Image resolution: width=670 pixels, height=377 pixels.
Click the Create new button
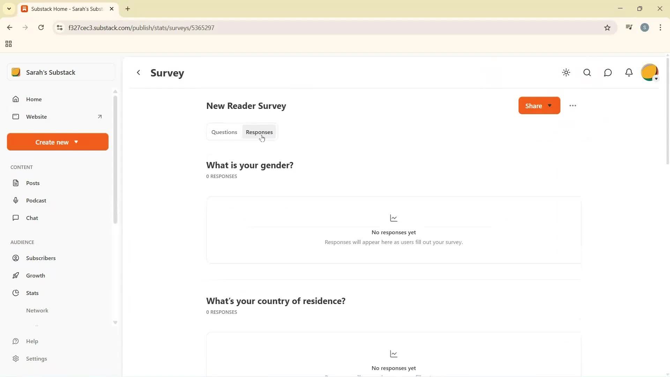pos(57,142)
